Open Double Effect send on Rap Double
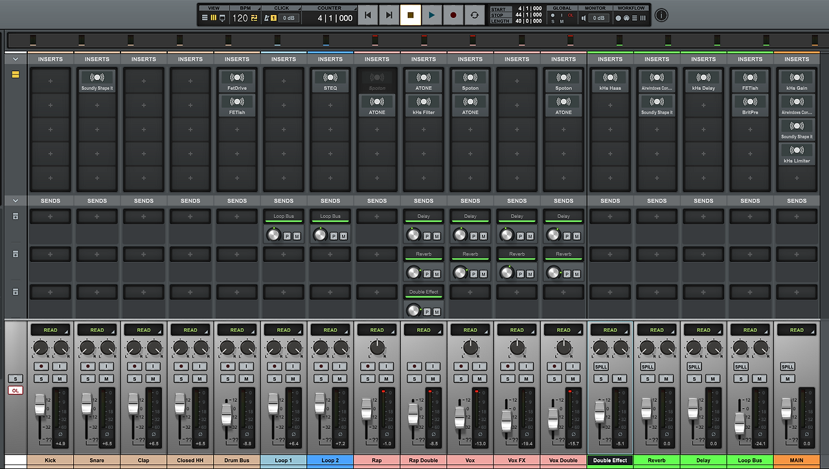This screenshot has width=829, height=469. (424, 292)
